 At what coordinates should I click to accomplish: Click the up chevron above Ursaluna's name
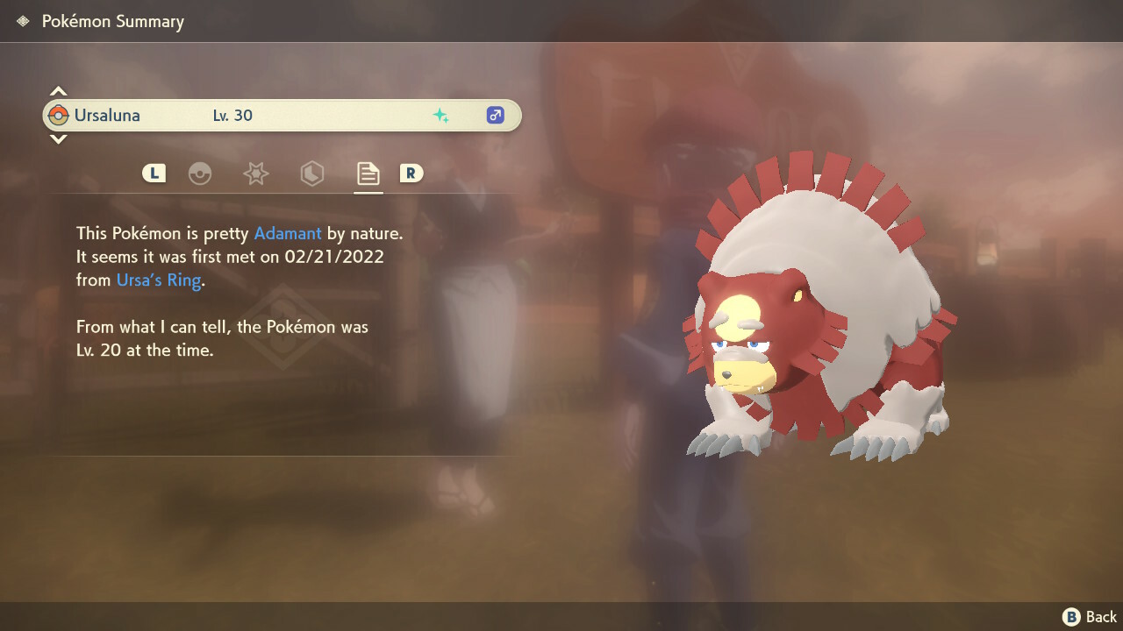[x=58, y=90]
